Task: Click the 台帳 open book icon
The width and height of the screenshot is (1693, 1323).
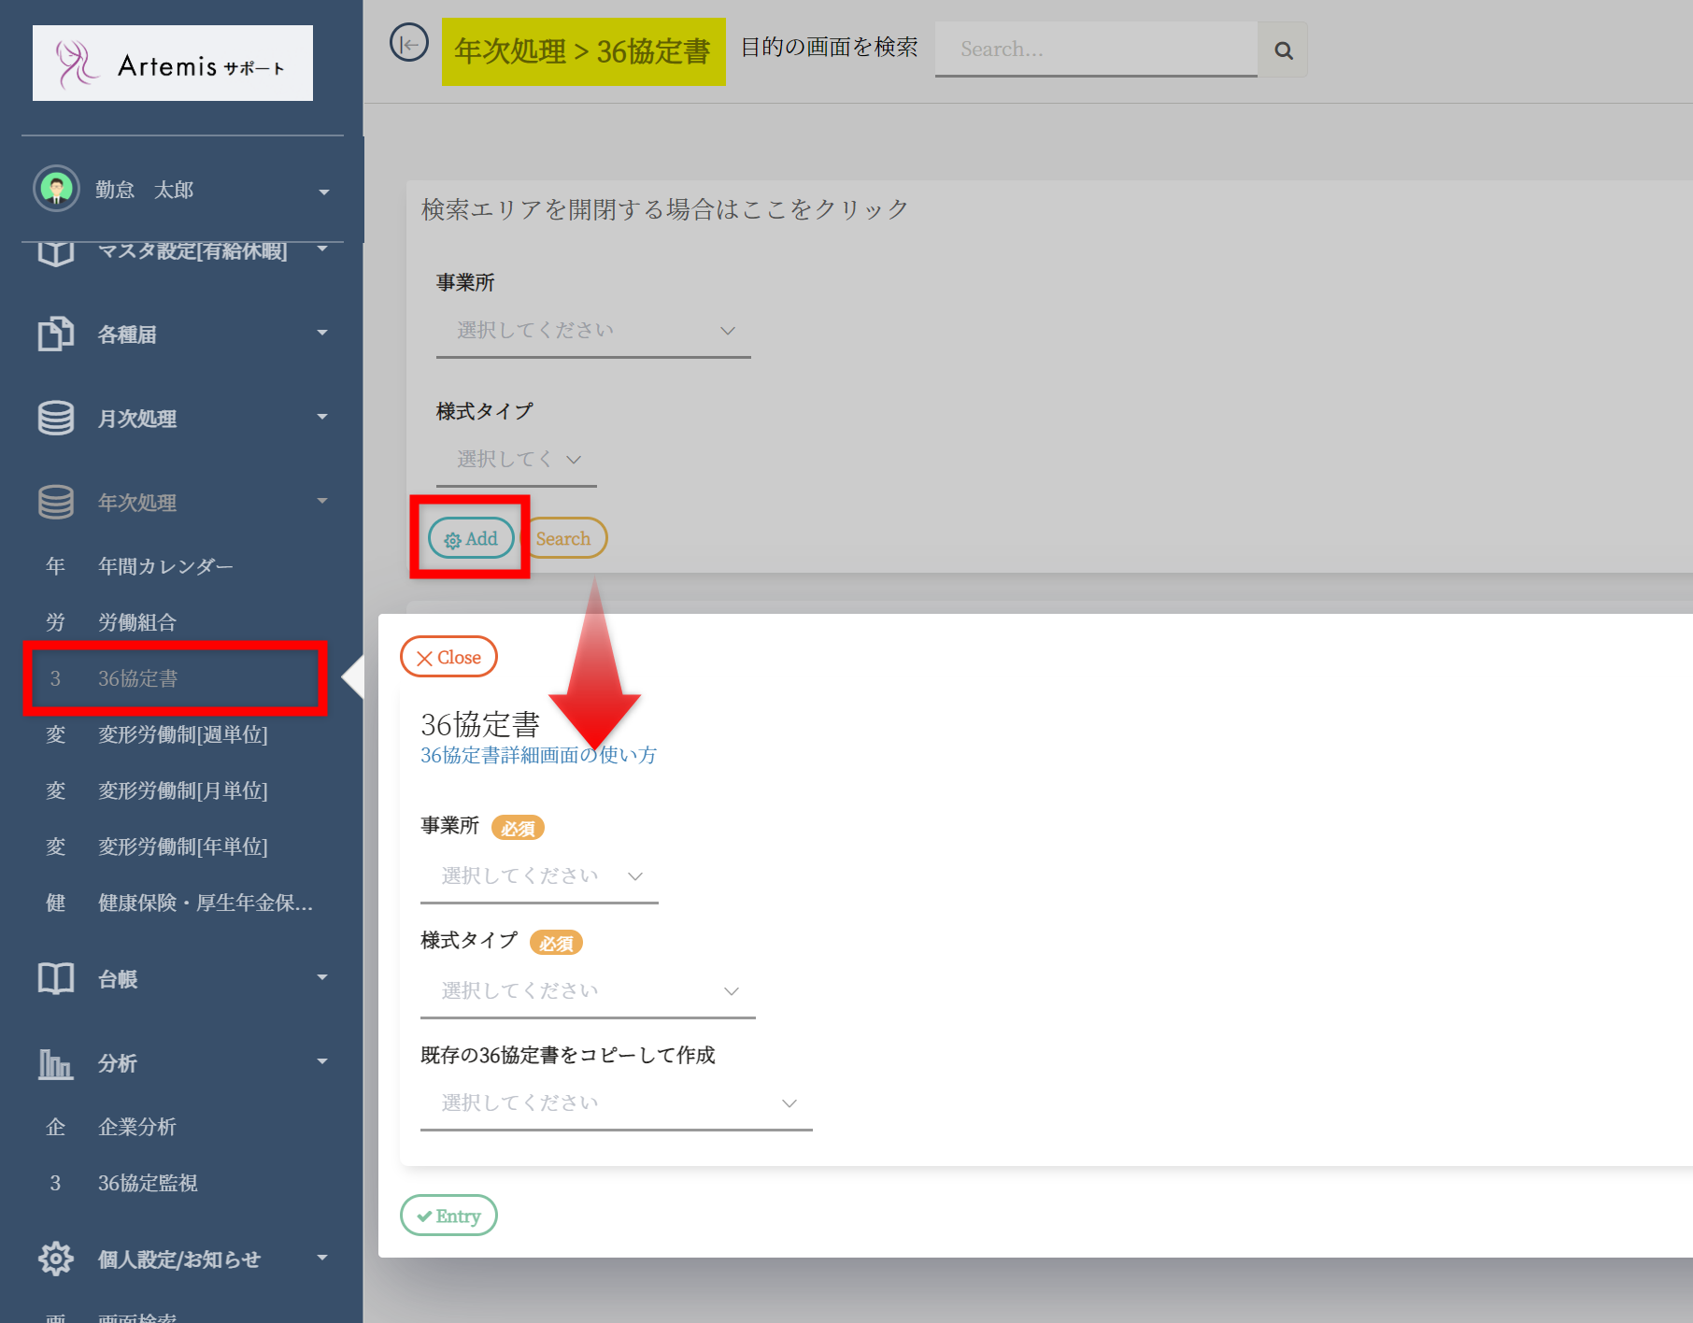Action: [56, 978]
